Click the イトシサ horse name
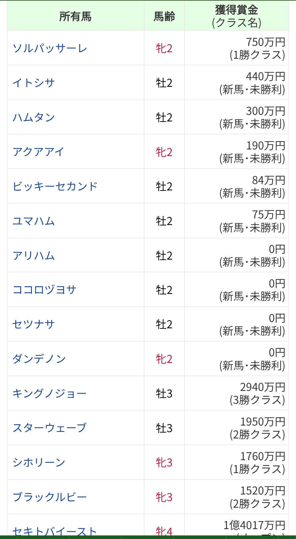The image size is (296, 539). (x=34, y=83)
